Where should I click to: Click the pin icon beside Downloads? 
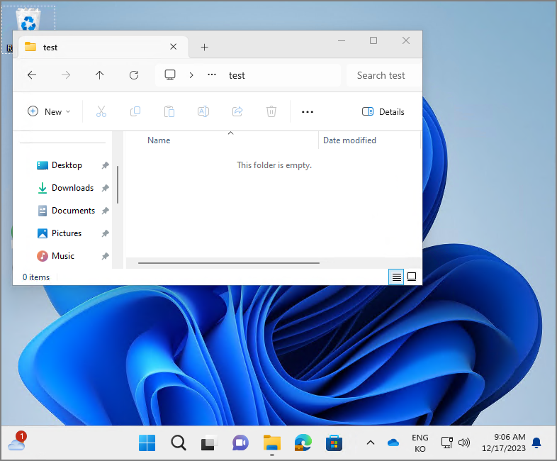click(x=105, y=188)
